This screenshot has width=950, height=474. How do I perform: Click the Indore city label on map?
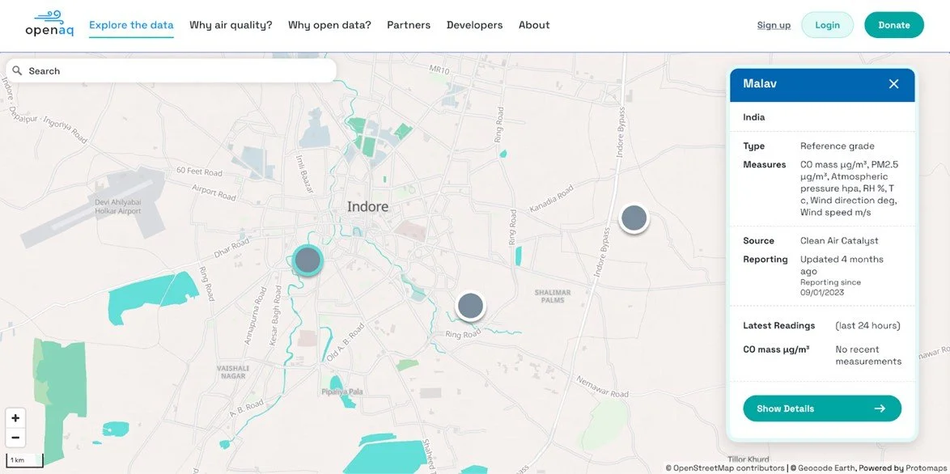(367, 207)
